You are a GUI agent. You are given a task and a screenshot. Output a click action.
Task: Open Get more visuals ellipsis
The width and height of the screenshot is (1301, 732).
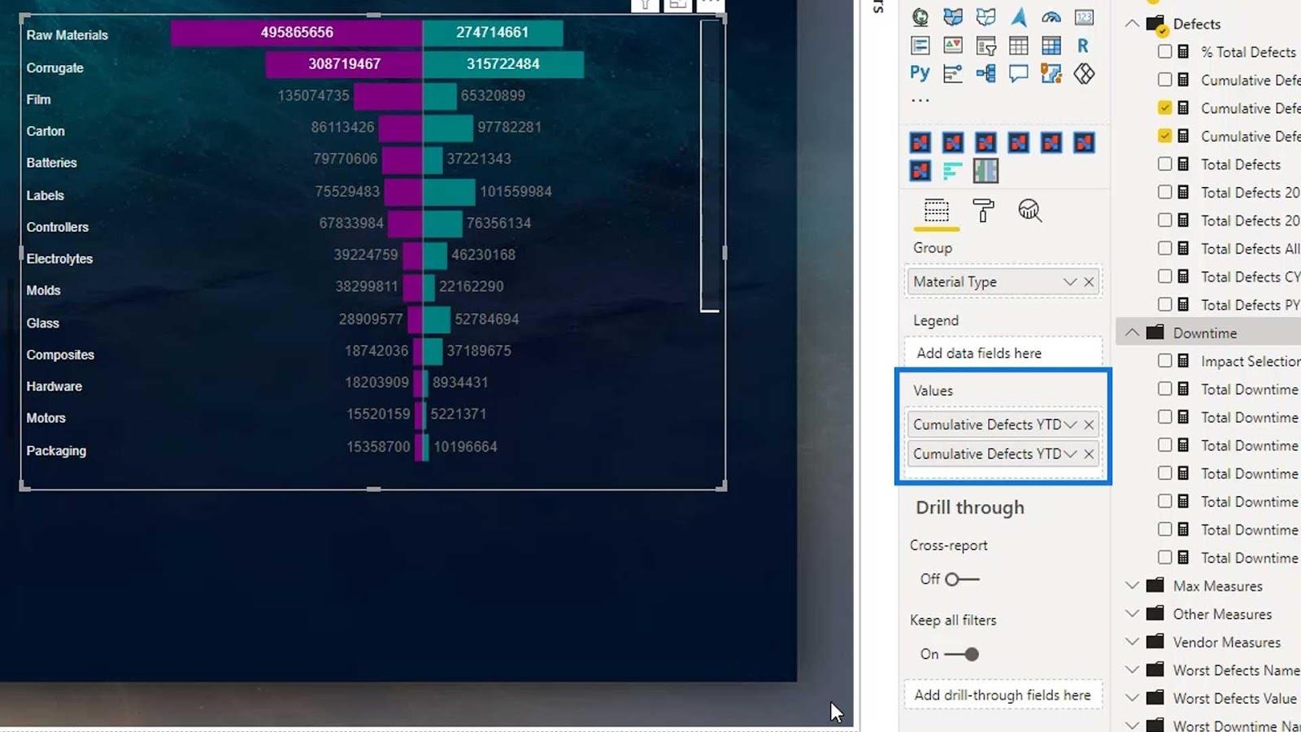pos(920,101)
